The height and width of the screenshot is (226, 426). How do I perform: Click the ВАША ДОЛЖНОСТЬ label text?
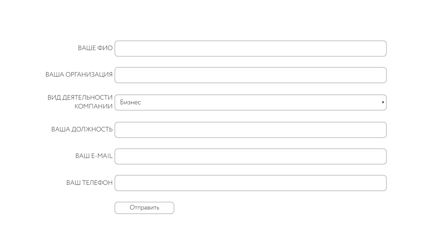click(x=82, y=129)
